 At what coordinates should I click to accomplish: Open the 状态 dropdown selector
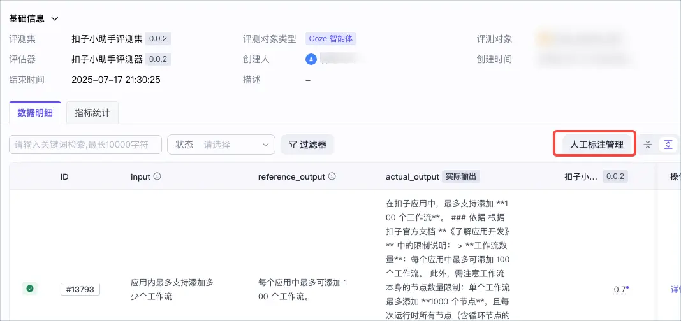pyautogui.click(x=221, y=145)
